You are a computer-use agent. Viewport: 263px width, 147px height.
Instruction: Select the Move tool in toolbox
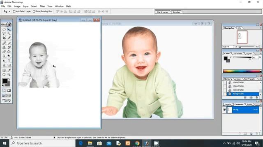[9, 30]
